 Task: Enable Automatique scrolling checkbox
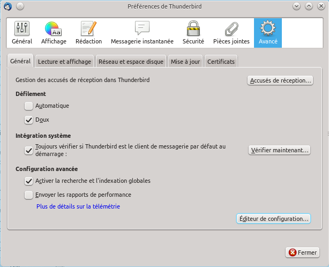(x=28, y=106)
